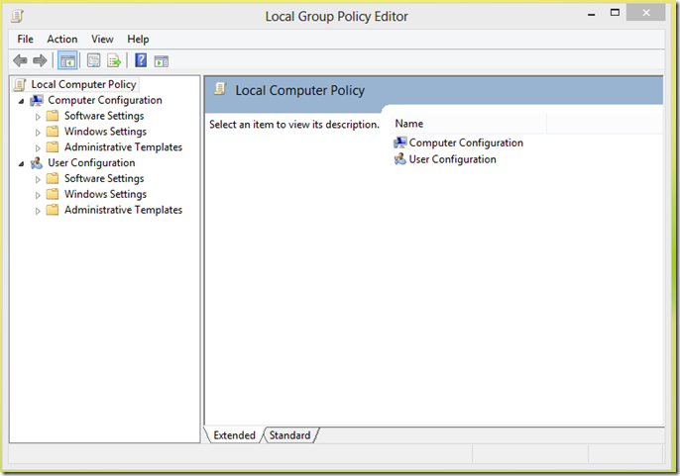680x476 pixels.
Task: Switch to the Standard tab
Action: (289, 434)
